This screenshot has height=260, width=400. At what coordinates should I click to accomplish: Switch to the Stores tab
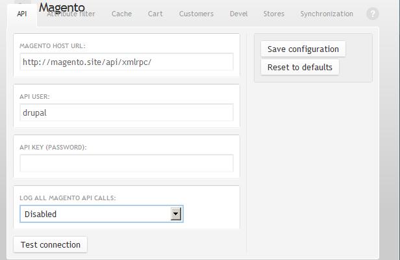tap(273, 14)
